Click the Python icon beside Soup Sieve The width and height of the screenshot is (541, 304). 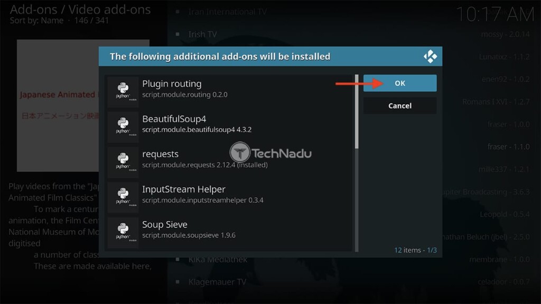[x=123, y=232]
